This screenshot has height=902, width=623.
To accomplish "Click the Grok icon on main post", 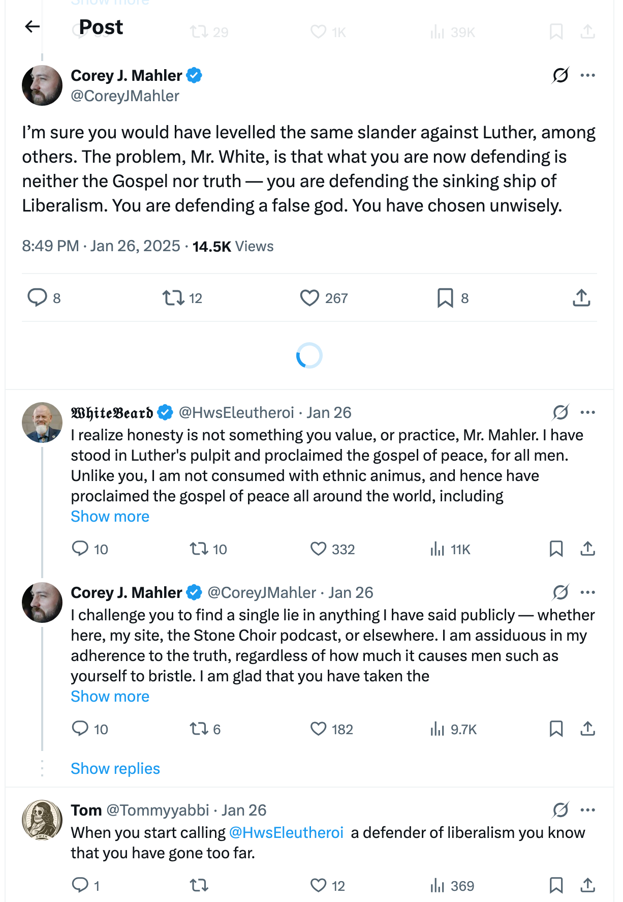I will [560, 75].
